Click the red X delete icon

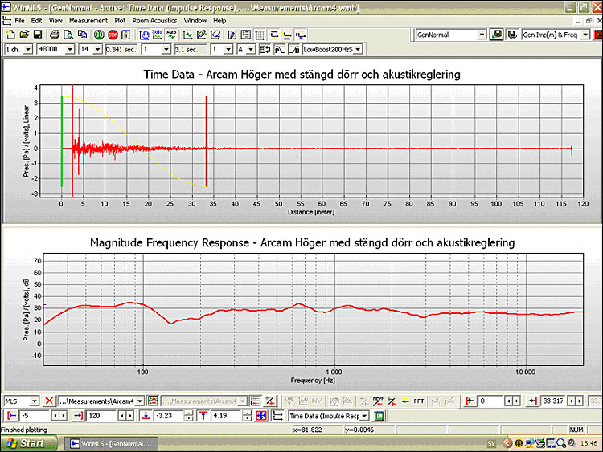point(49,401)
